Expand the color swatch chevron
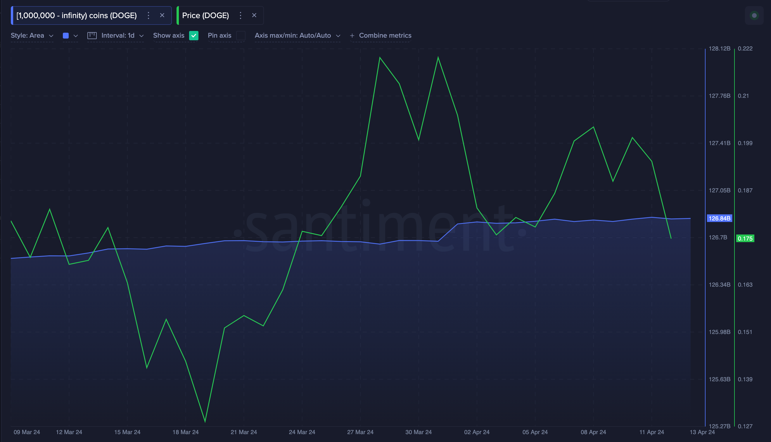The width and height of the screenshot is (771, 442). click(x=76, y=35)
